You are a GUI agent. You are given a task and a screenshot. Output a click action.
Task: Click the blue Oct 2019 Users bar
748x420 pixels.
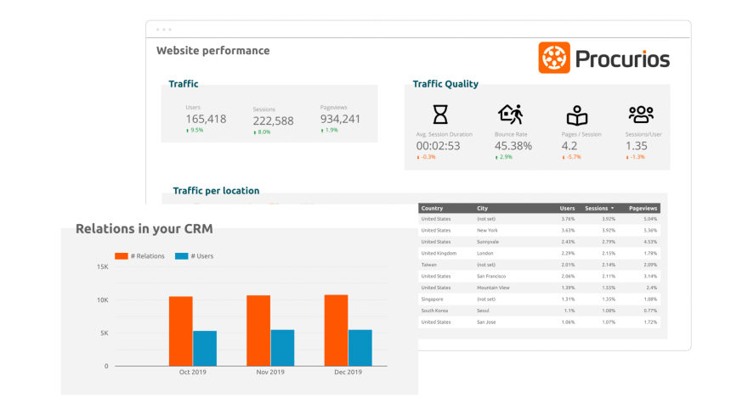[205, 348]
